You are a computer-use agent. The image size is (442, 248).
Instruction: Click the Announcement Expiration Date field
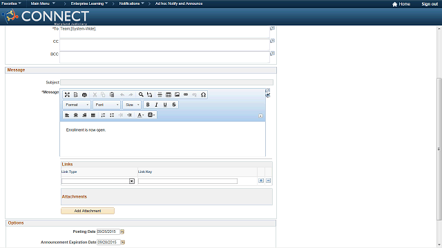coord(109,242)
